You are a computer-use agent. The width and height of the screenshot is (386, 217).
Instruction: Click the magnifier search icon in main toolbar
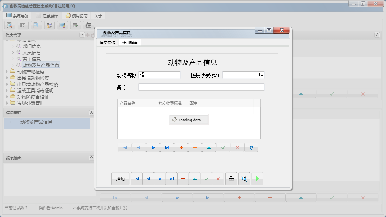coord(9,25)
